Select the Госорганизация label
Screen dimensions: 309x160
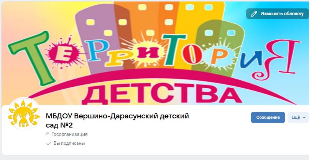[69, 134]
